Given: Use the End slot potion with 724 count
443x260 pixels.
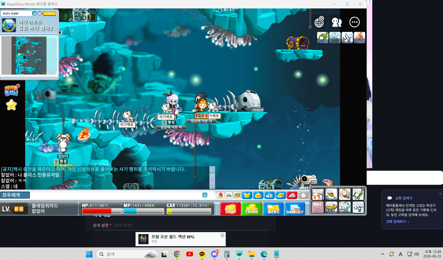Looking at the screenshot, I should tap(345, 207).
